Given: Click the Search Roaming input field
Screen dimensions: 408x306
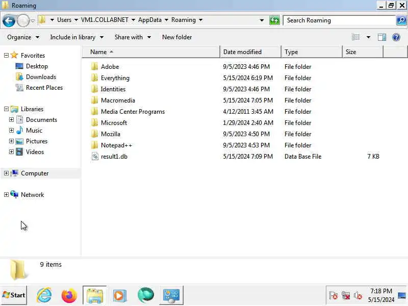Looking at the screenshot, I should pyautogui.click(x=340, y=20).
